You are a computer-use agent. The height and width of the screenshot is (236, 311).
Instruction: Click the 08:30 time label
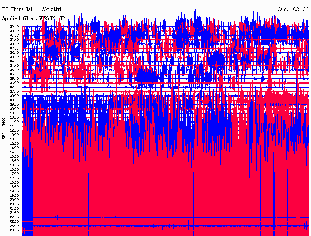tap(14, 100)
